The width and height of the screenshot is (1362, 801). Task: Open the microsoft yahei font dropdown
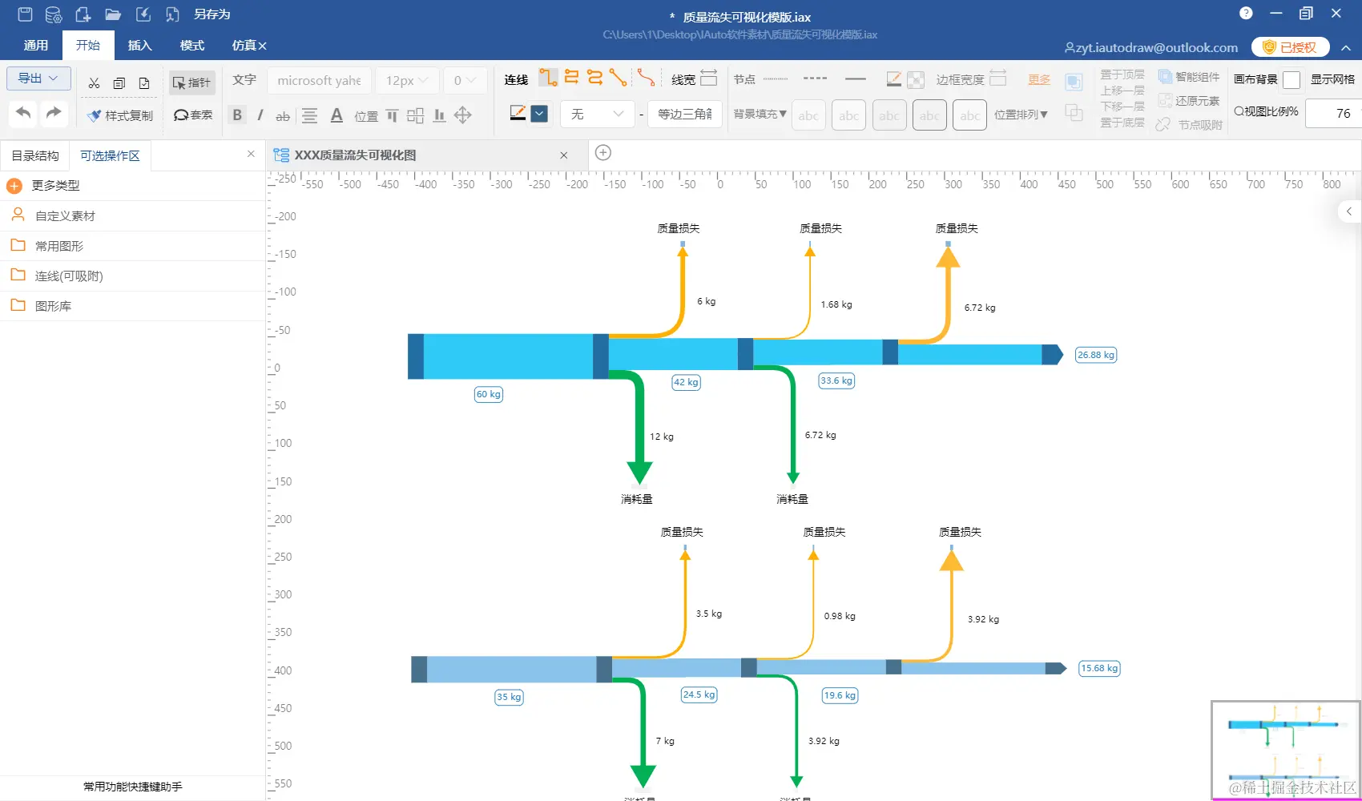click(x=319, y=80)
